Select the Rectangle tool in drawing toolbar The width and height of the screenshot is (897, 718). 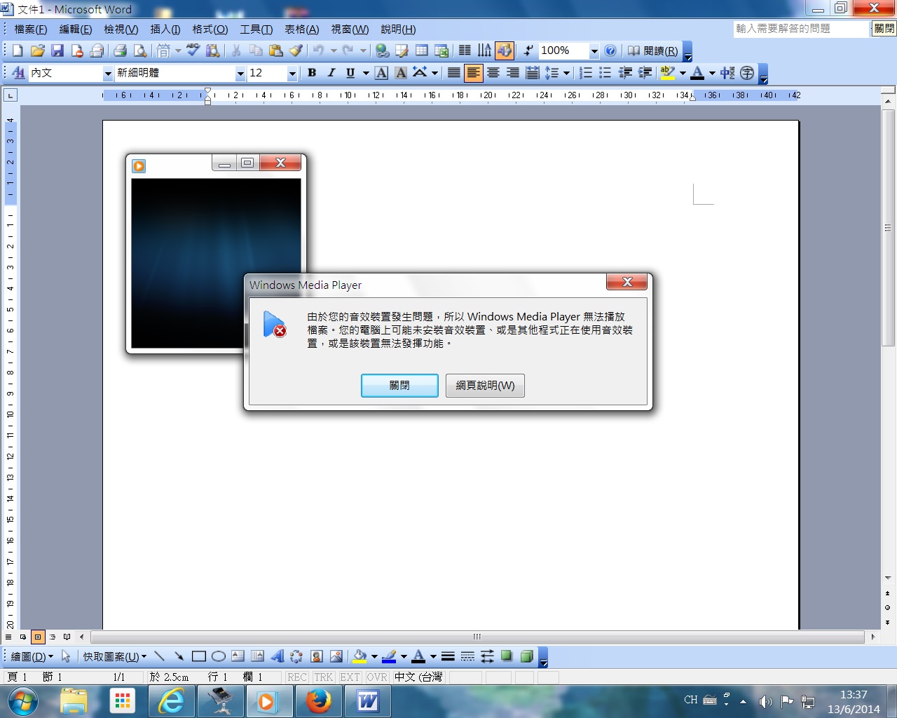pyautogui.click(x=199, y=656)
